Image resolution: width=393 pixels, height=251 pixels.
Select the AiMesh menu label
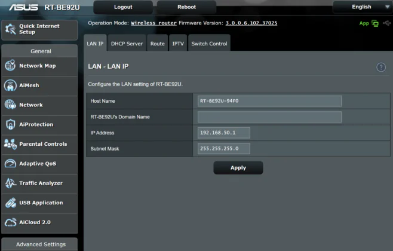(29, 85)
